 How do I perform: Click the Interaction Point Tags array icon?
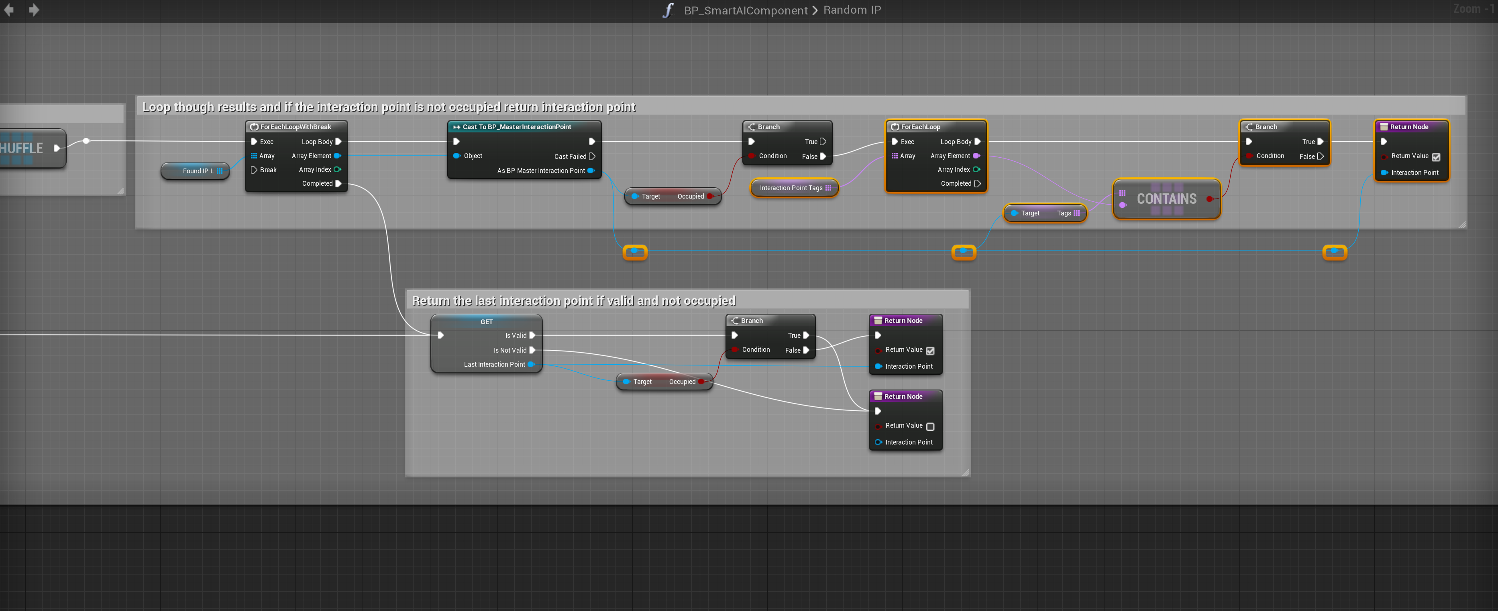[828, 188]
